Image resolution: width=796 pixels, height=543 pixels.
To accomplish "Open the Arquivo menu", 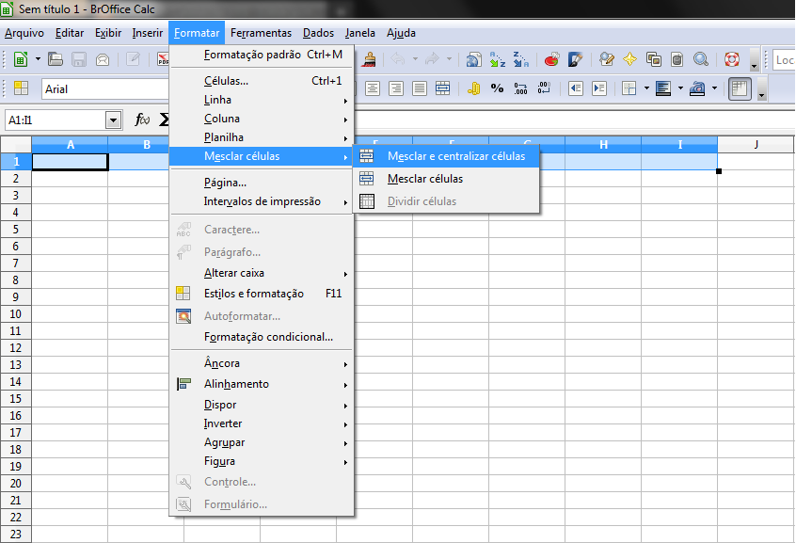I will pos(24,33).
